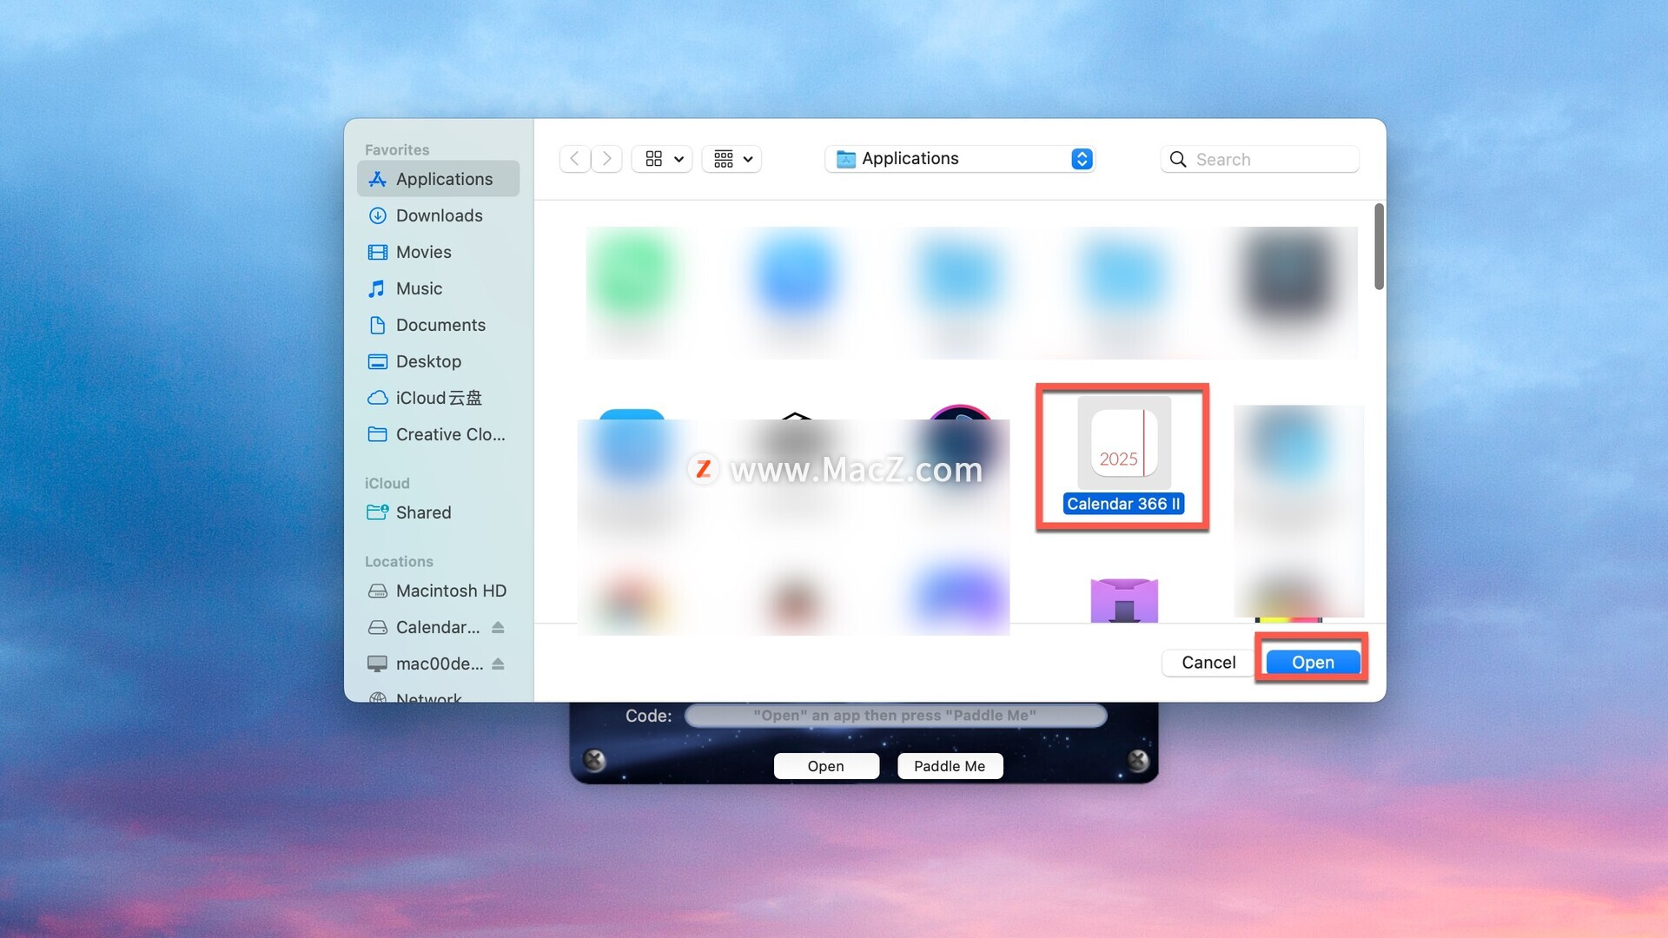1668x938 pixels.
Task: Click the Desktop sidebar icon
Action: tap(377, 361)
